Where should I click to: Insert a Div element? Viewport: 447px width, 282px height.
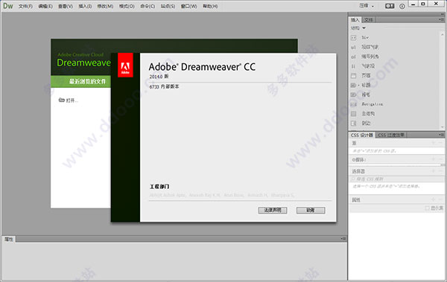click(365, 37)
